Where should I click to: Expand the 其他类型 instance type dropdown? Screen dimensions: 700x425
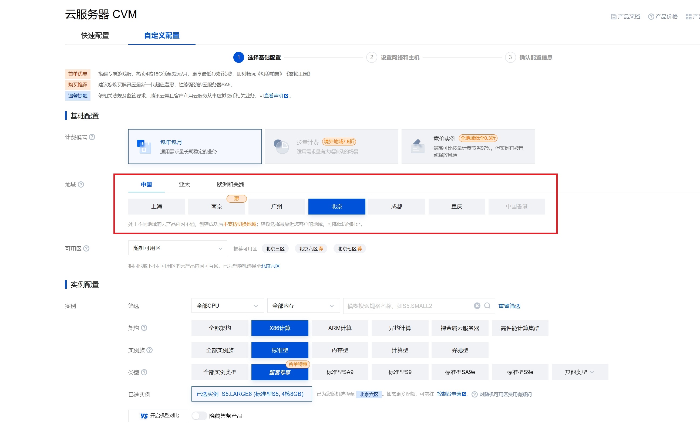coord(580,372)
